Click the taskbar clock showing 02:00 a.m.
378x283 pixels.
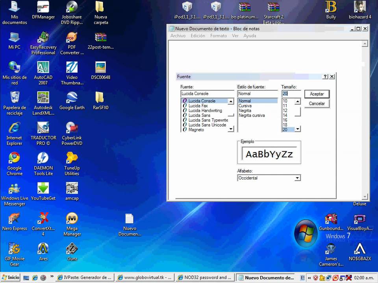[364, 278]
